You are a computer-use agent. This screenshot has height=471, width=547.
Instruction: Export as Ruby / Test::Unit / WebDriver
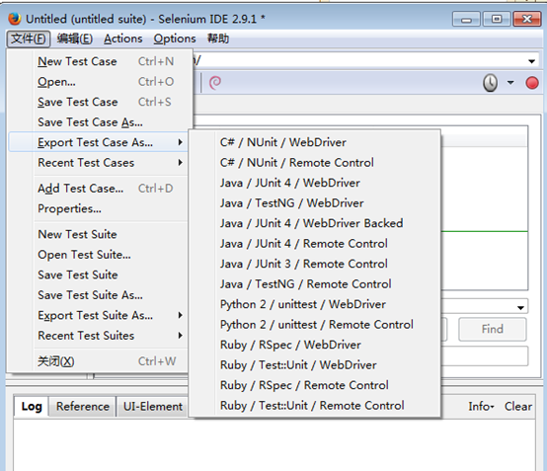coord(315,365)
